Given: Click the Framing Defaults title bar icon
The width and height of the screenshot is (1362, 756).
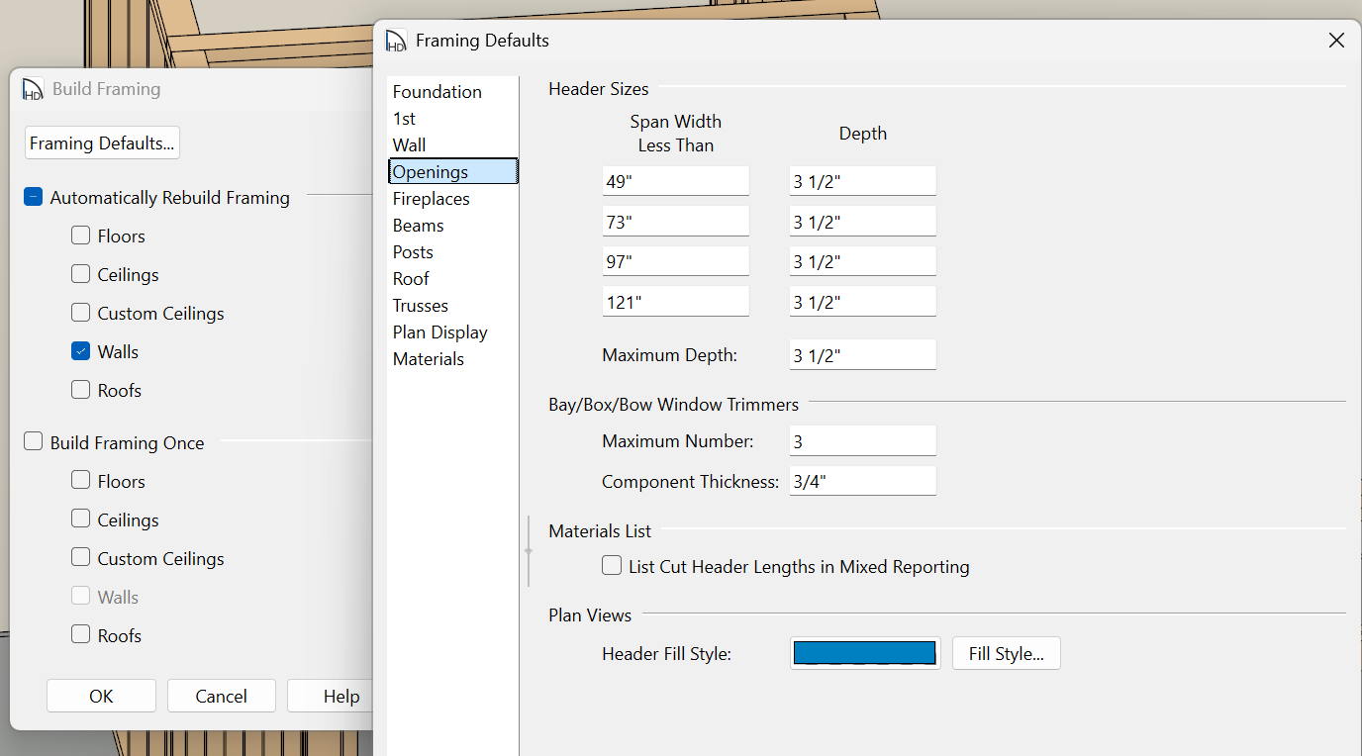Looking at the screenshot, I should click(396, 41).
